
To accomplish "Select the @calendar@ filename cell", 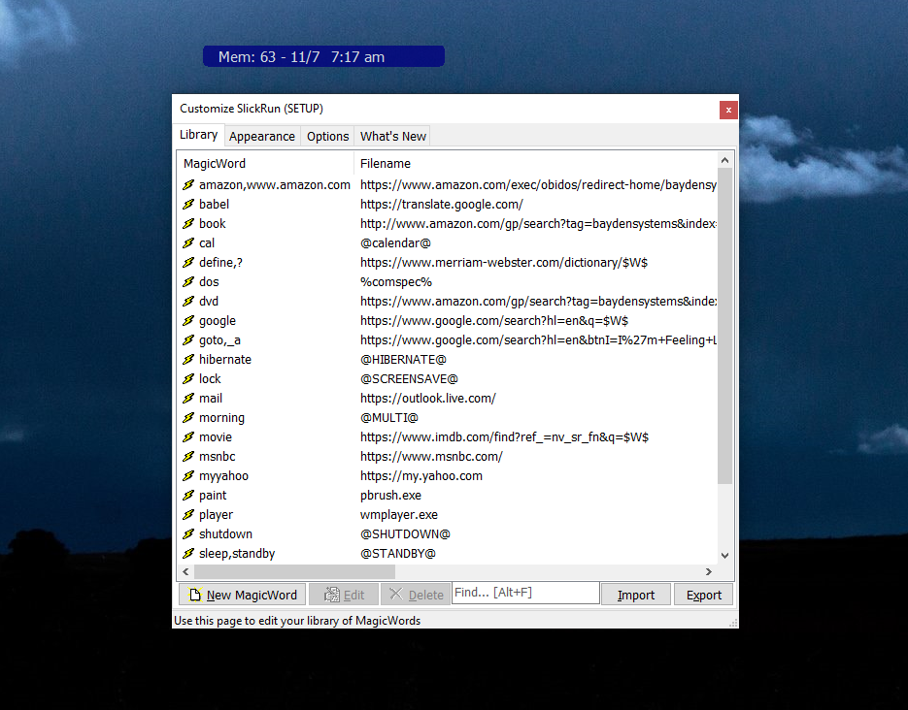I will click(395, 242).
